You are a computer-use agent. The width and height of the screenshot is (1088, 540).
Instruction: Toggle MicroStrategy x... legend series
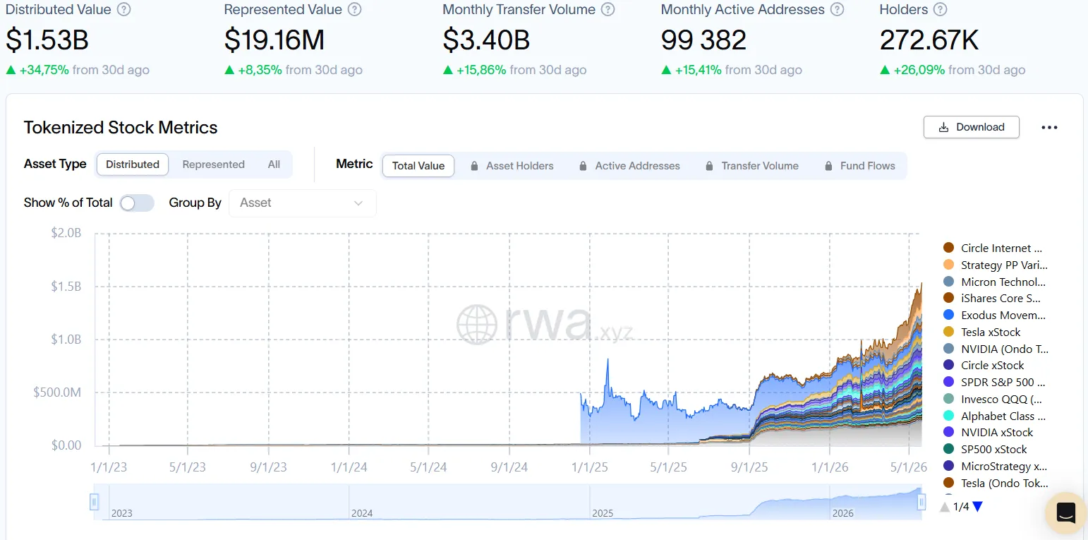coord(995,467)
